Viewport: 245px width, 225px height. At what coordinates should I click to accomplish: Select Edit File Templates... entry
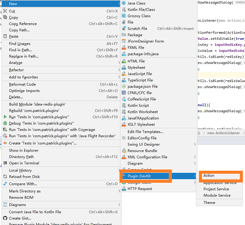[x=159, y=132]
